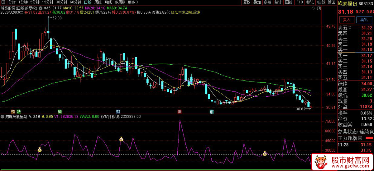Toggle the 复权 price adjustment option
Screen dimensions: 374x171
pos(247,2)
